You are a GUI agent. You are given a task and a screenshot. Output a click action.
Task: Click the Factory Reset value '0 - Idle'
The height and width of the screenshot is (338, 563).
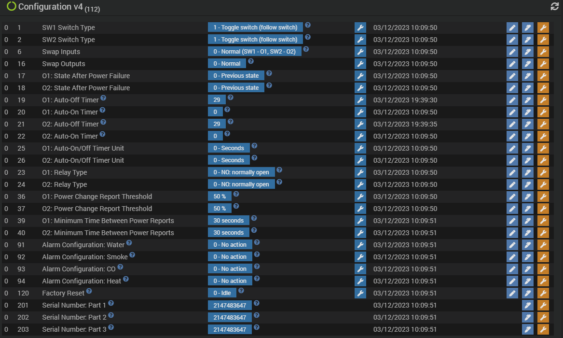pos(222,293)
